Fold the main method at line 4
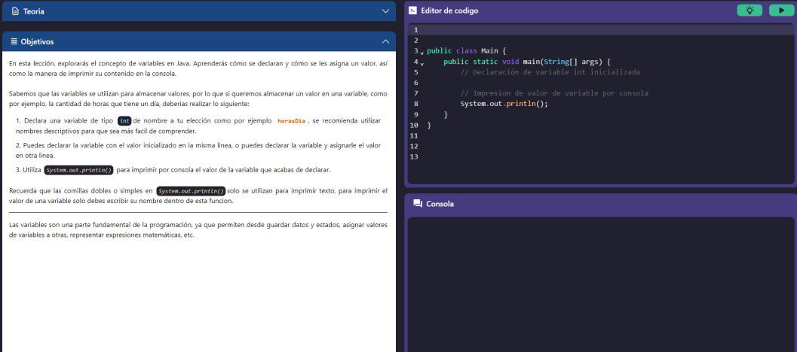 tap(421, 62)
